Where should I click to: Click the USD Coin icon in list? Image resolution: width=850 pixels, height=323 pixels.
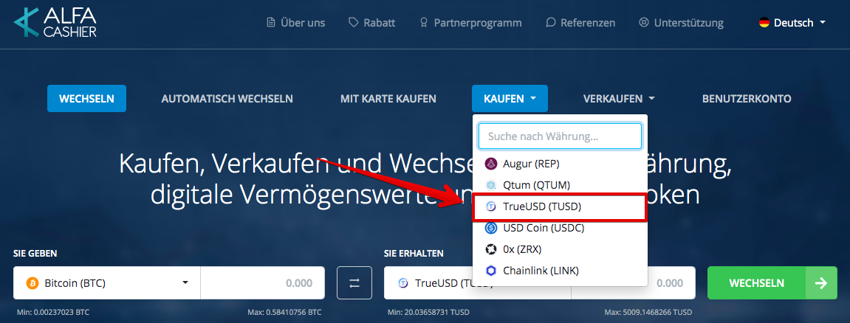click(x=491, y=228)
